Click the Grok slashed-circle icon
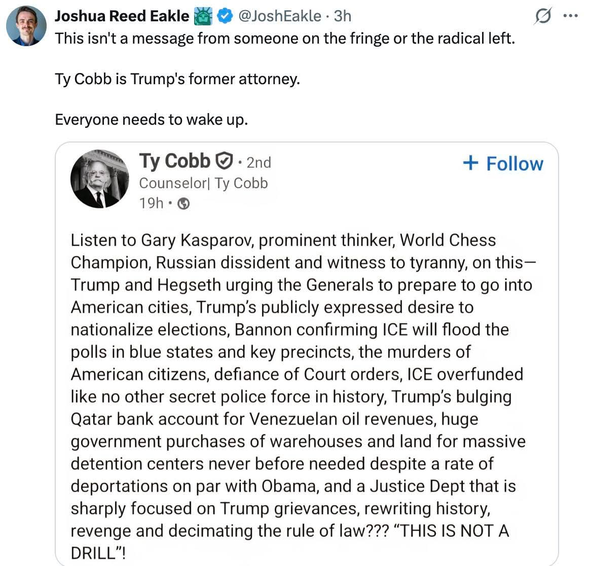Screen dimensions: 589x566 543,17
